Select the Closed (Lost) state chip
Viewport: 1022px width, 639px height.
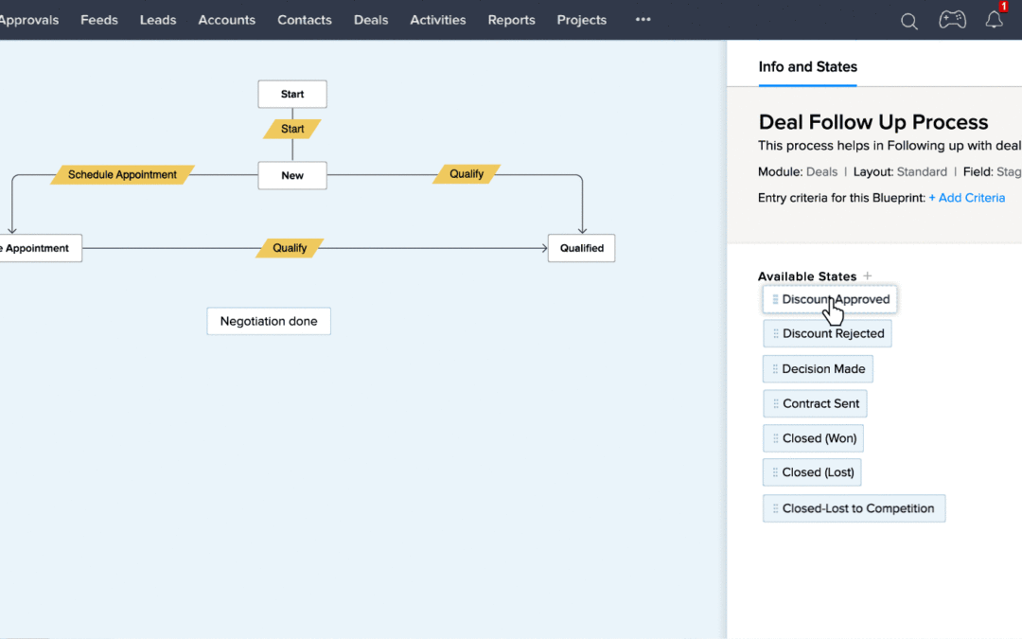coord(818,472)
